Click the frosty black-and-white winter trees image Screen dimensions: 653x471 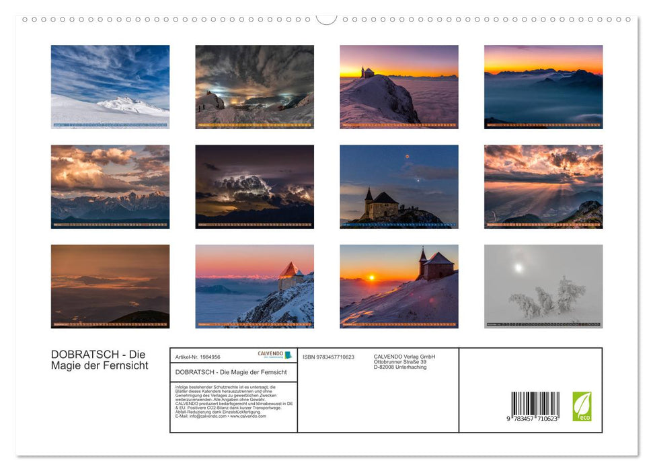coord(543,285)
